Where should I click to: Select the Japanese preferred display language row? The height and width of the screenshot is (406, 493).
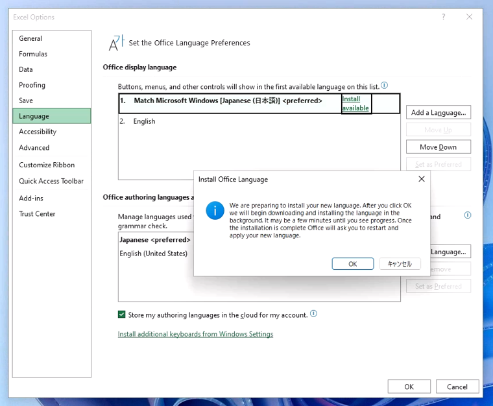pyautogui.click(x=259, y=103)
